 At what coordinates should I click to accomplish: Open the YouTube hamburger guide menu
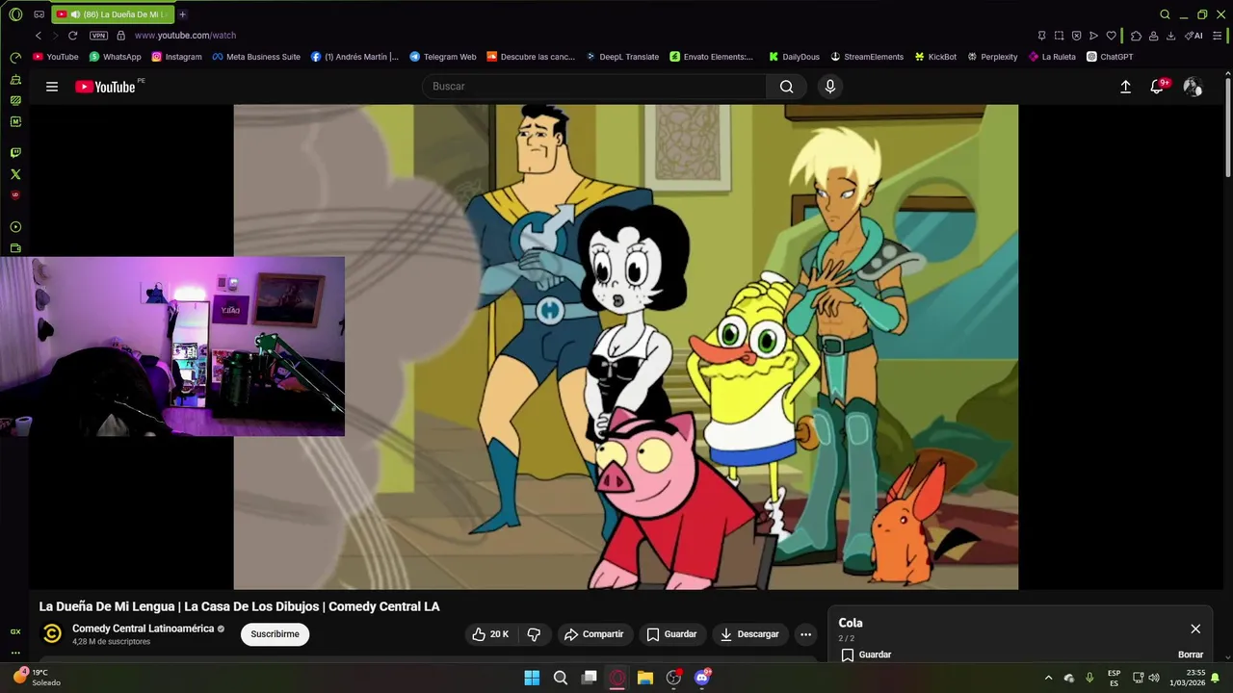52,87
